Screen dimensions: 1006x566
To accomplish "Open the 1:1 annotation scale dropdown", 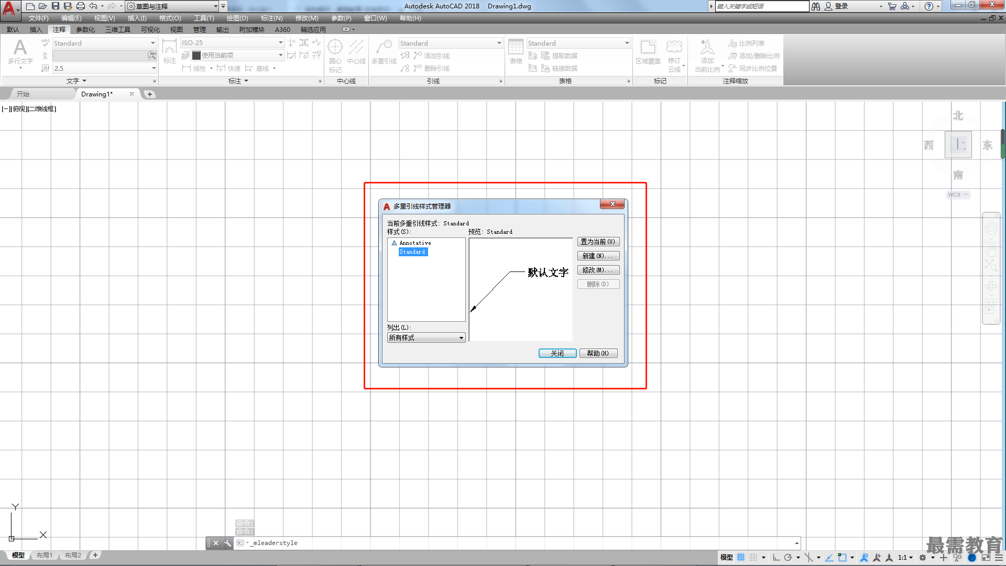I will pos(906,558).
